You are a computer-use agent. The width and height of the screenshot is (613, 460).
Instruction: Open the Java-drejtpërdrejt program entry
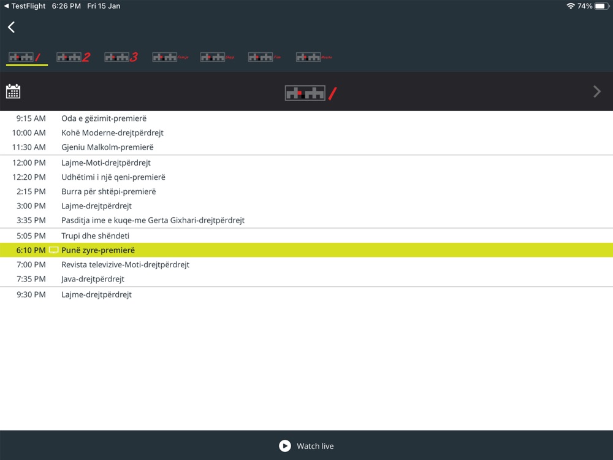(306, 279)
